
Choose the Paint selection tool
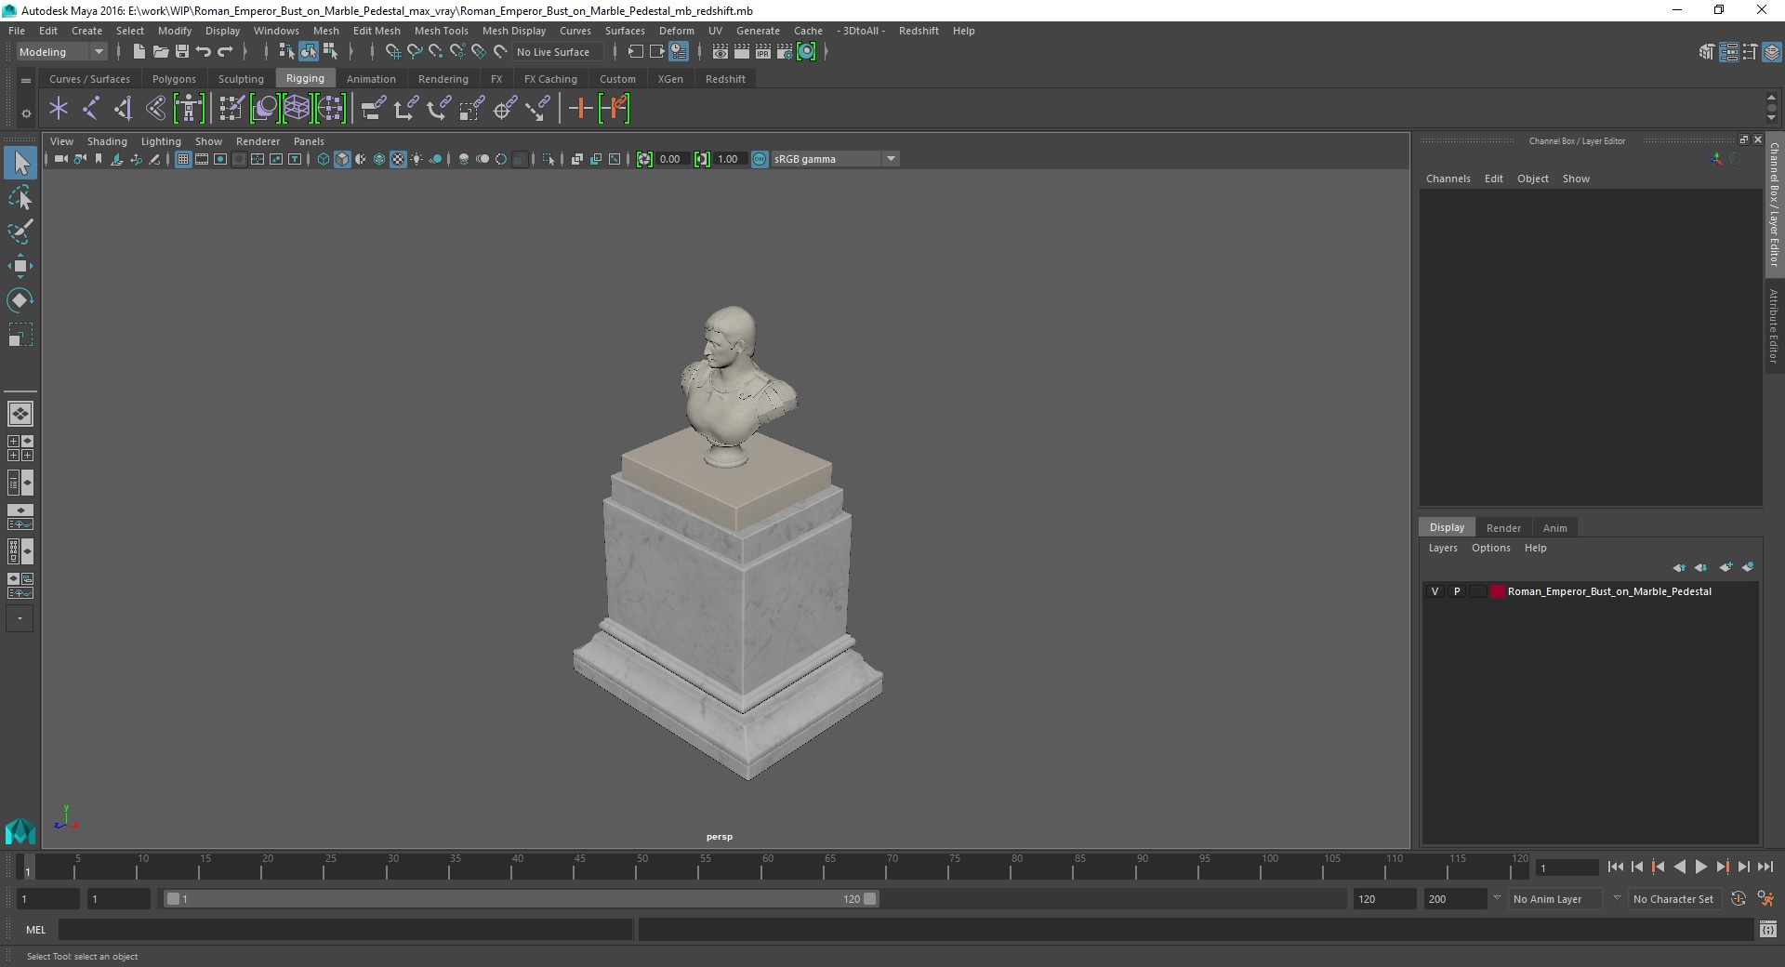(20, 232)
